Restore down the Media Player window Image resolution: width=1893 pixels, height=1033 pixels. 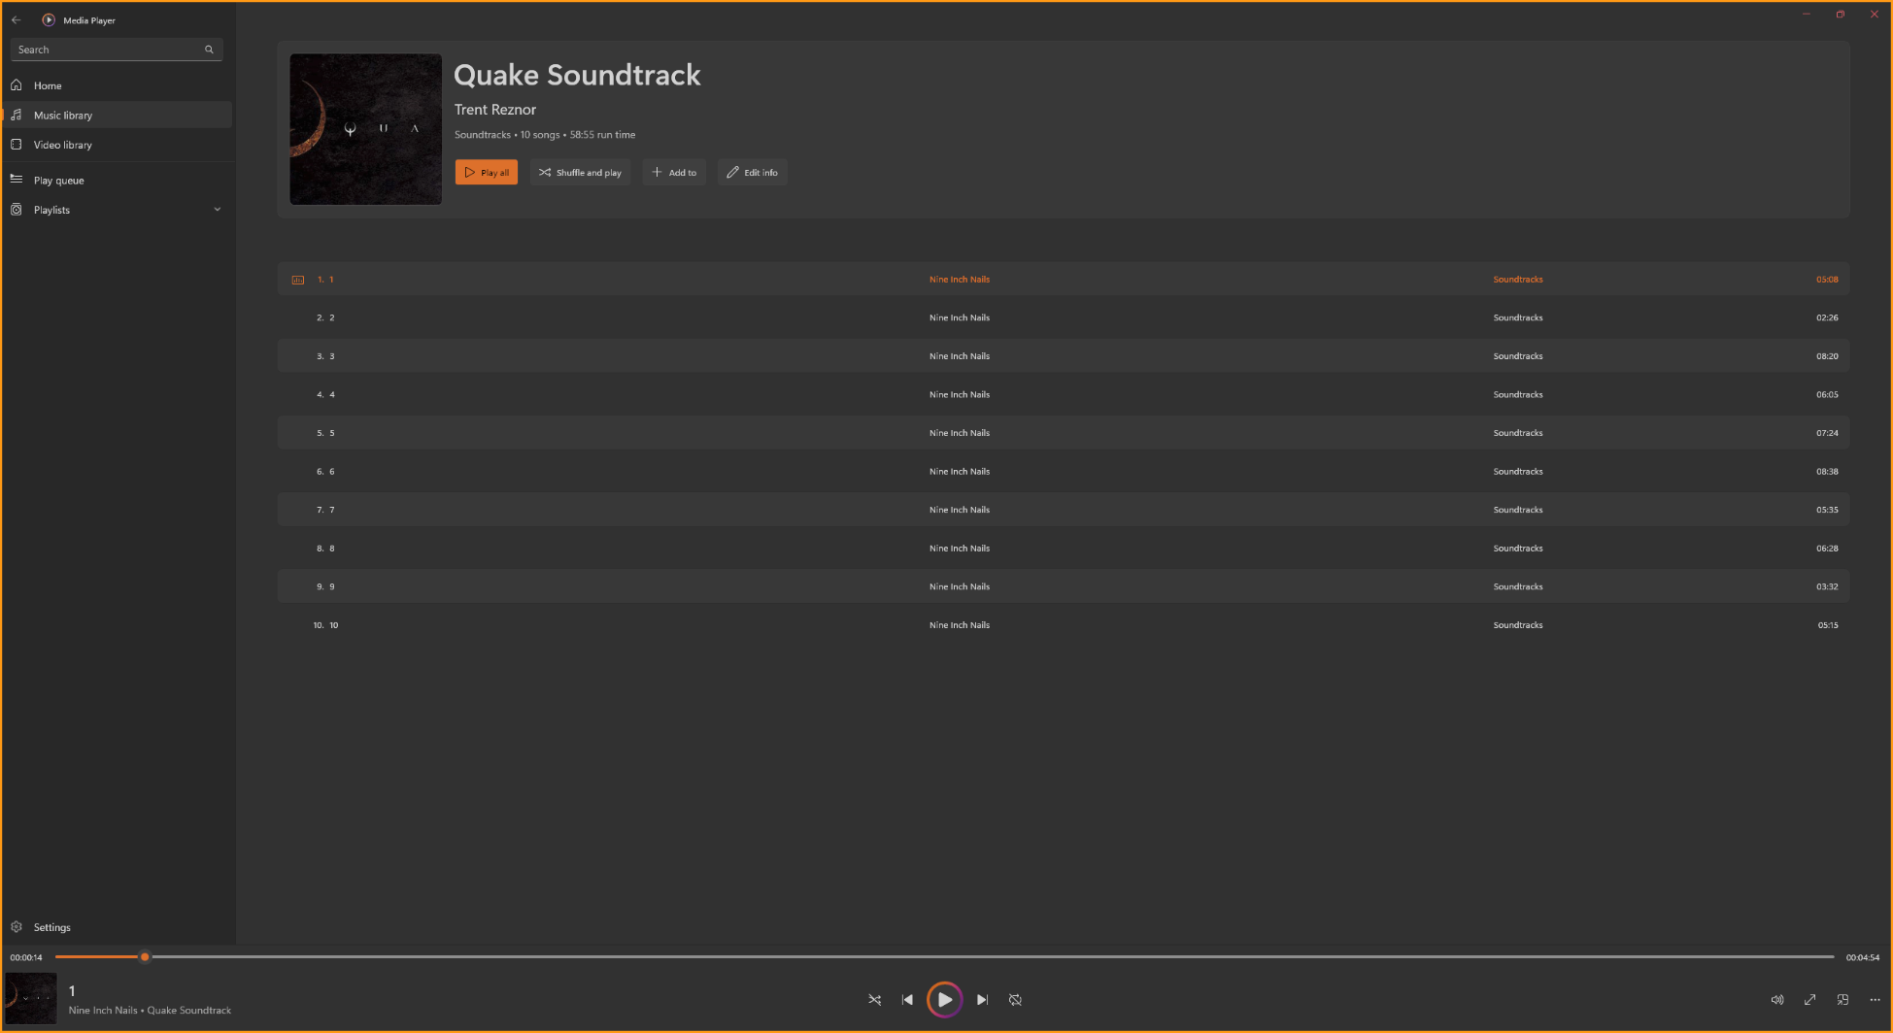point(1840,15)
